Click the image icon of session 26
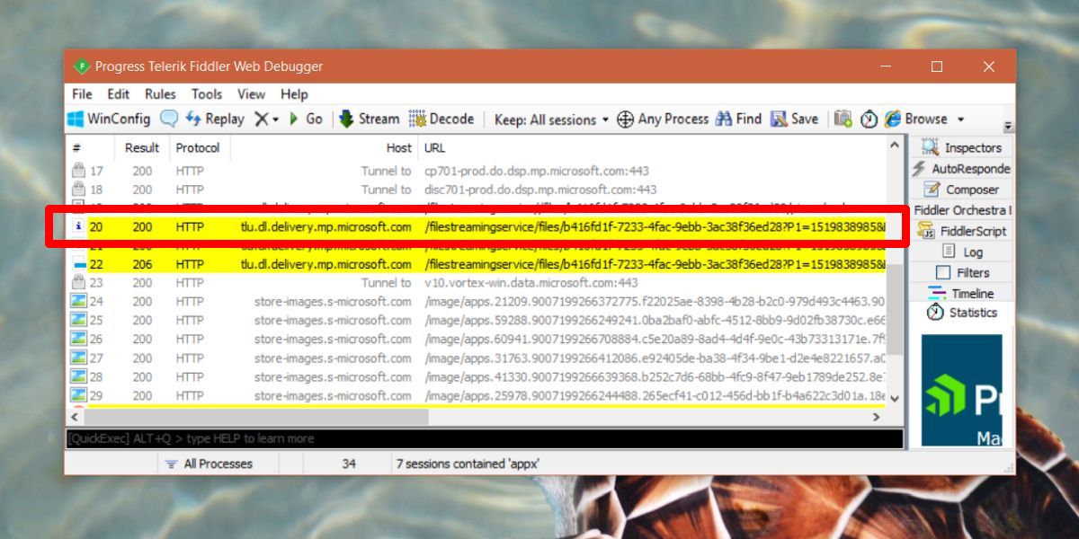The image size is (1079, 539). [x=78, y=340]
